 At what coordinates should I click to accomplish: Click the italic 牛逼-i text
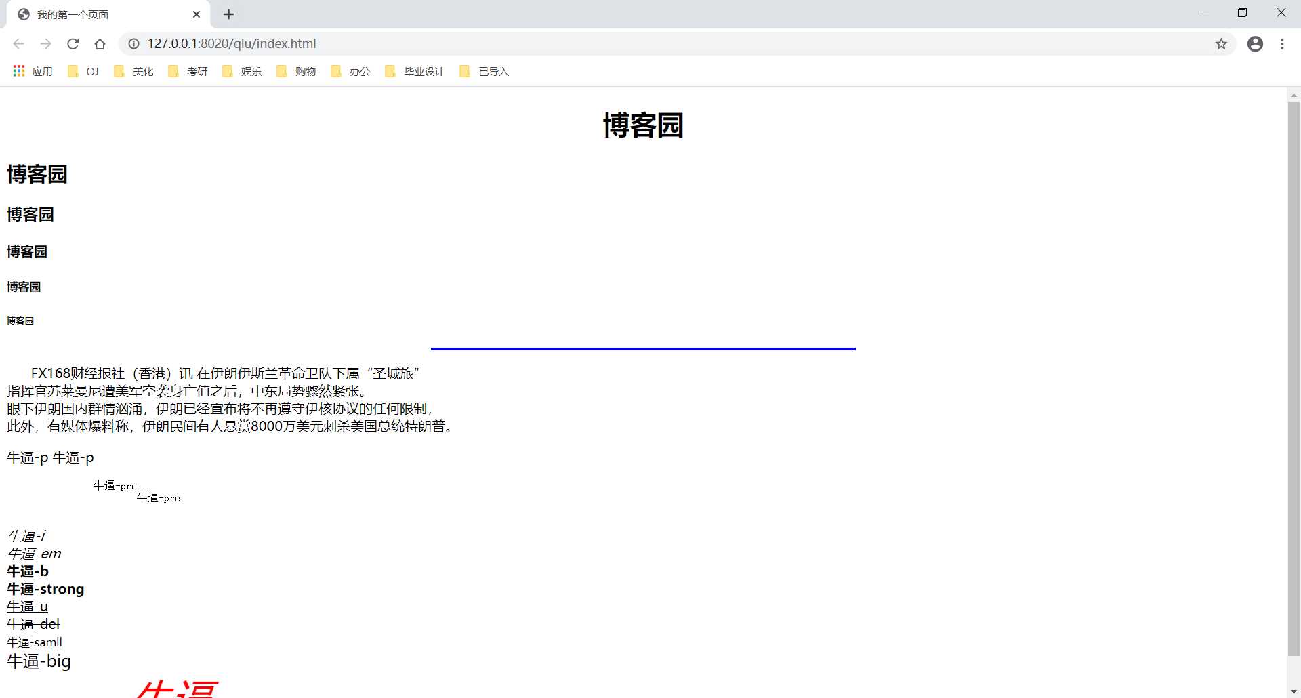26,536
